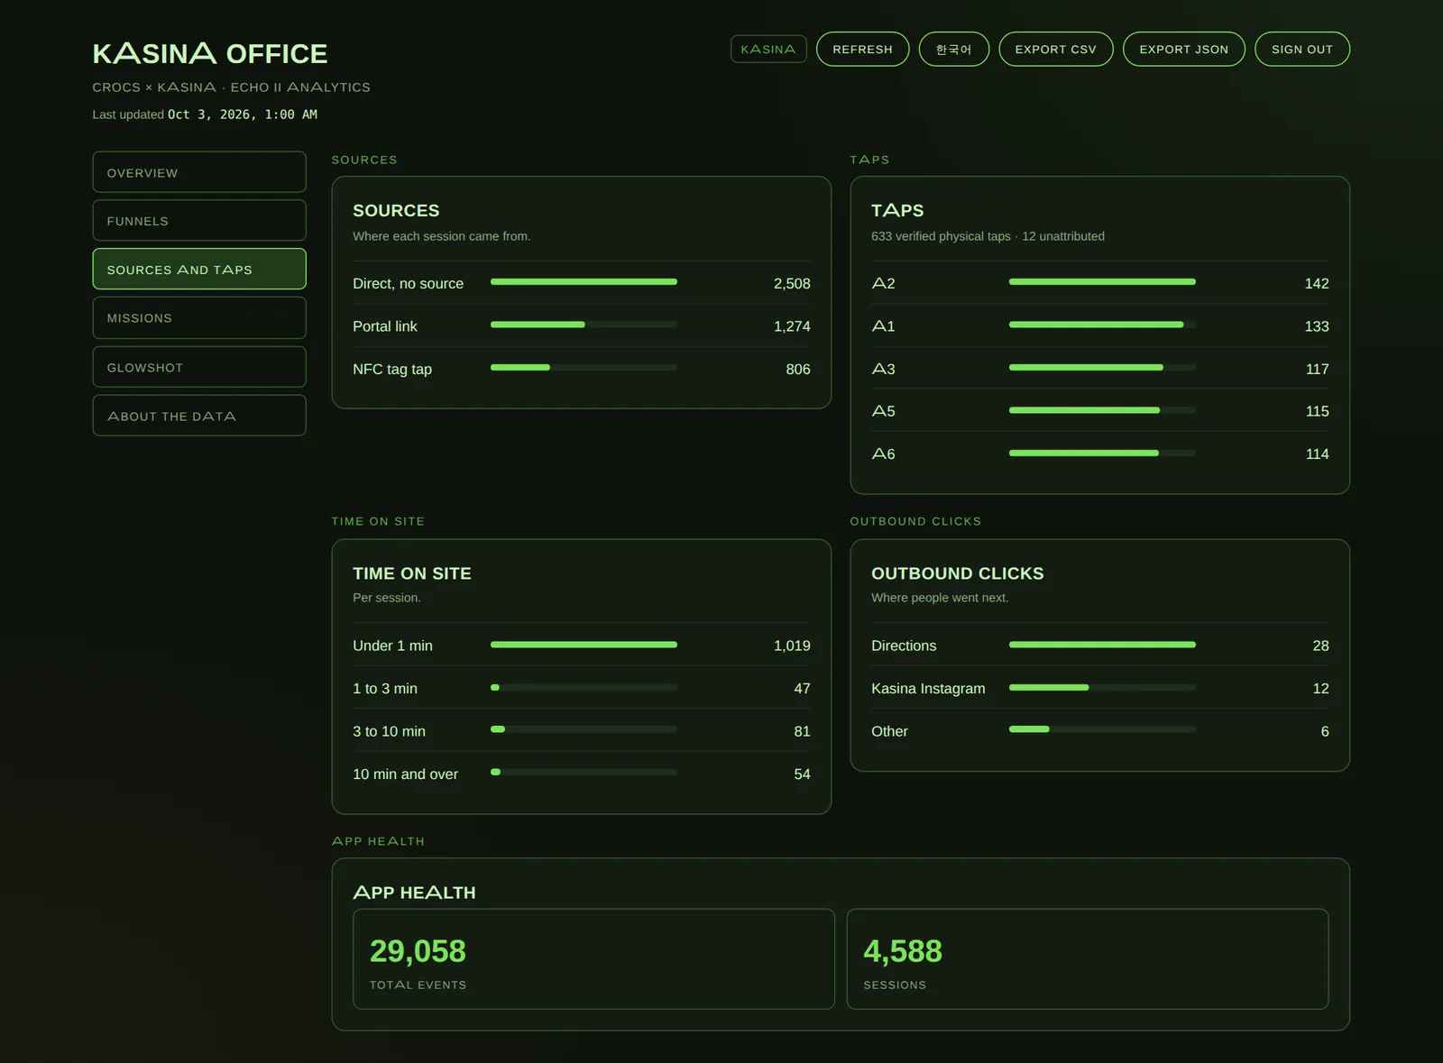Viewport: 1443px width, 1063px height.
Task: Click the Outbound Clicks card heading
Action: tap(958, 573)
